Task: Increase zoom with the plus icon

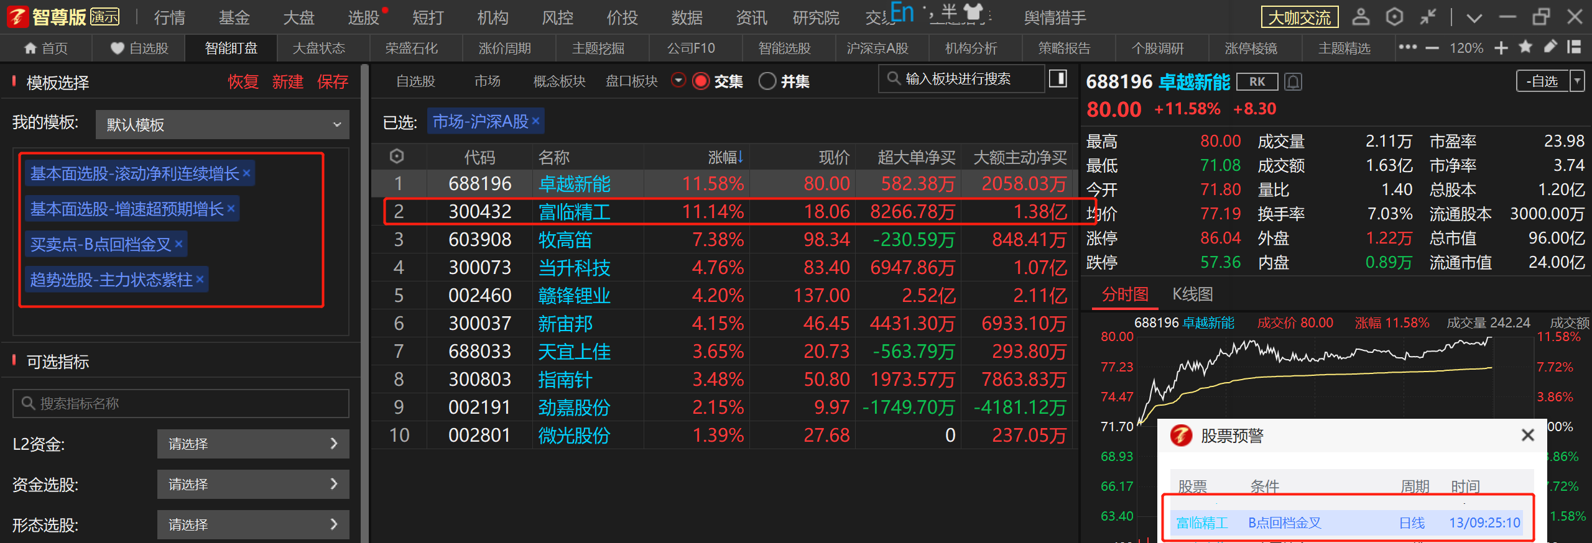Action: (x=1501, y=48)
